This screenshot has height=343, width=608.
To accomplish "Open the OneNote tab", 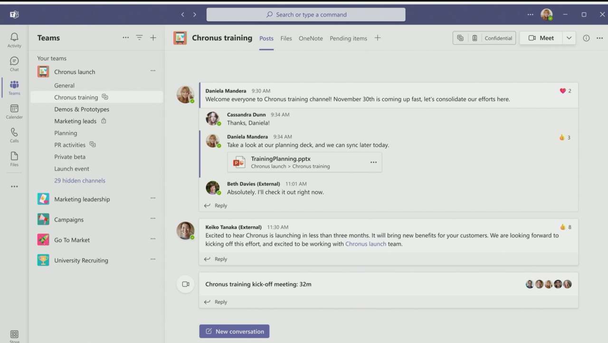I will [311, 38].
